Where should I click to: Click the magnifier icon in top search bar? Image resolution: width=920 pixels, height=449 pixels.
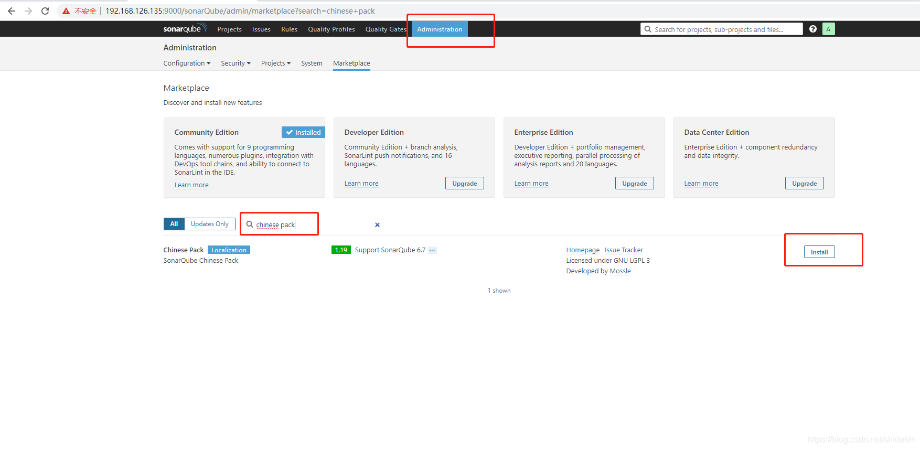tap(648, 29)
